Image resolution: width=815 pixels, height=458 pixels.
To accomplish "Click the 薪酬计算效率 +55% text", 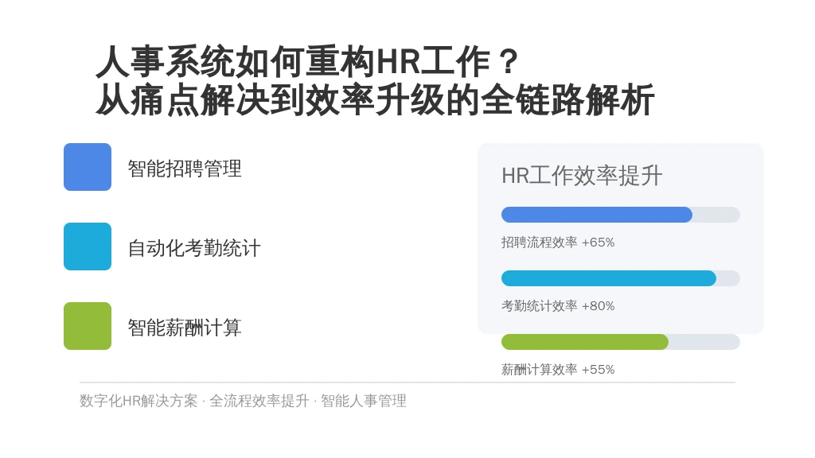I will coord(558,369).
